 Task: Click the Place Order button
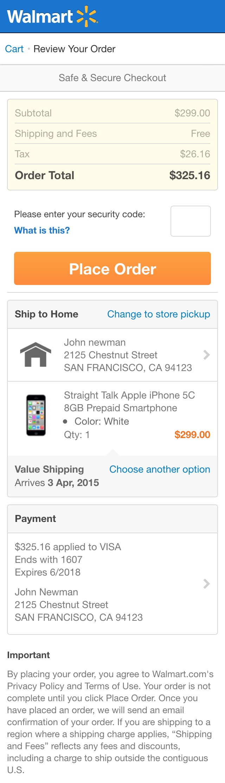(x=112, y=269)
